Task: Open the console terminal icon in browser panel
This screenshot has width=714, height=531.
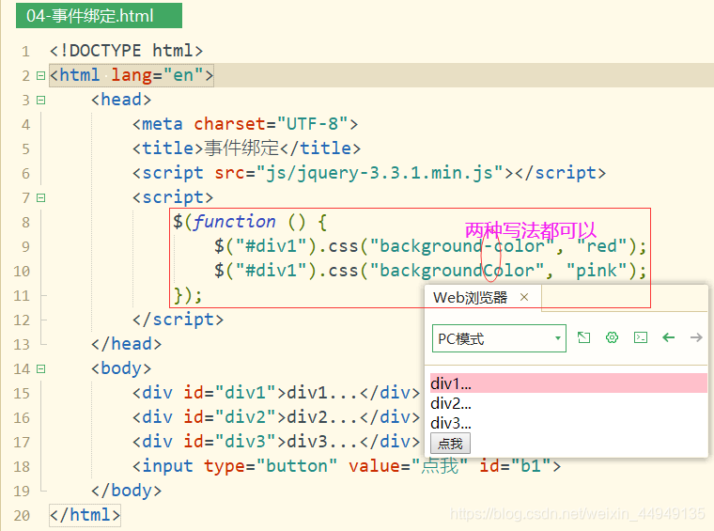Action: click(641, 337)
